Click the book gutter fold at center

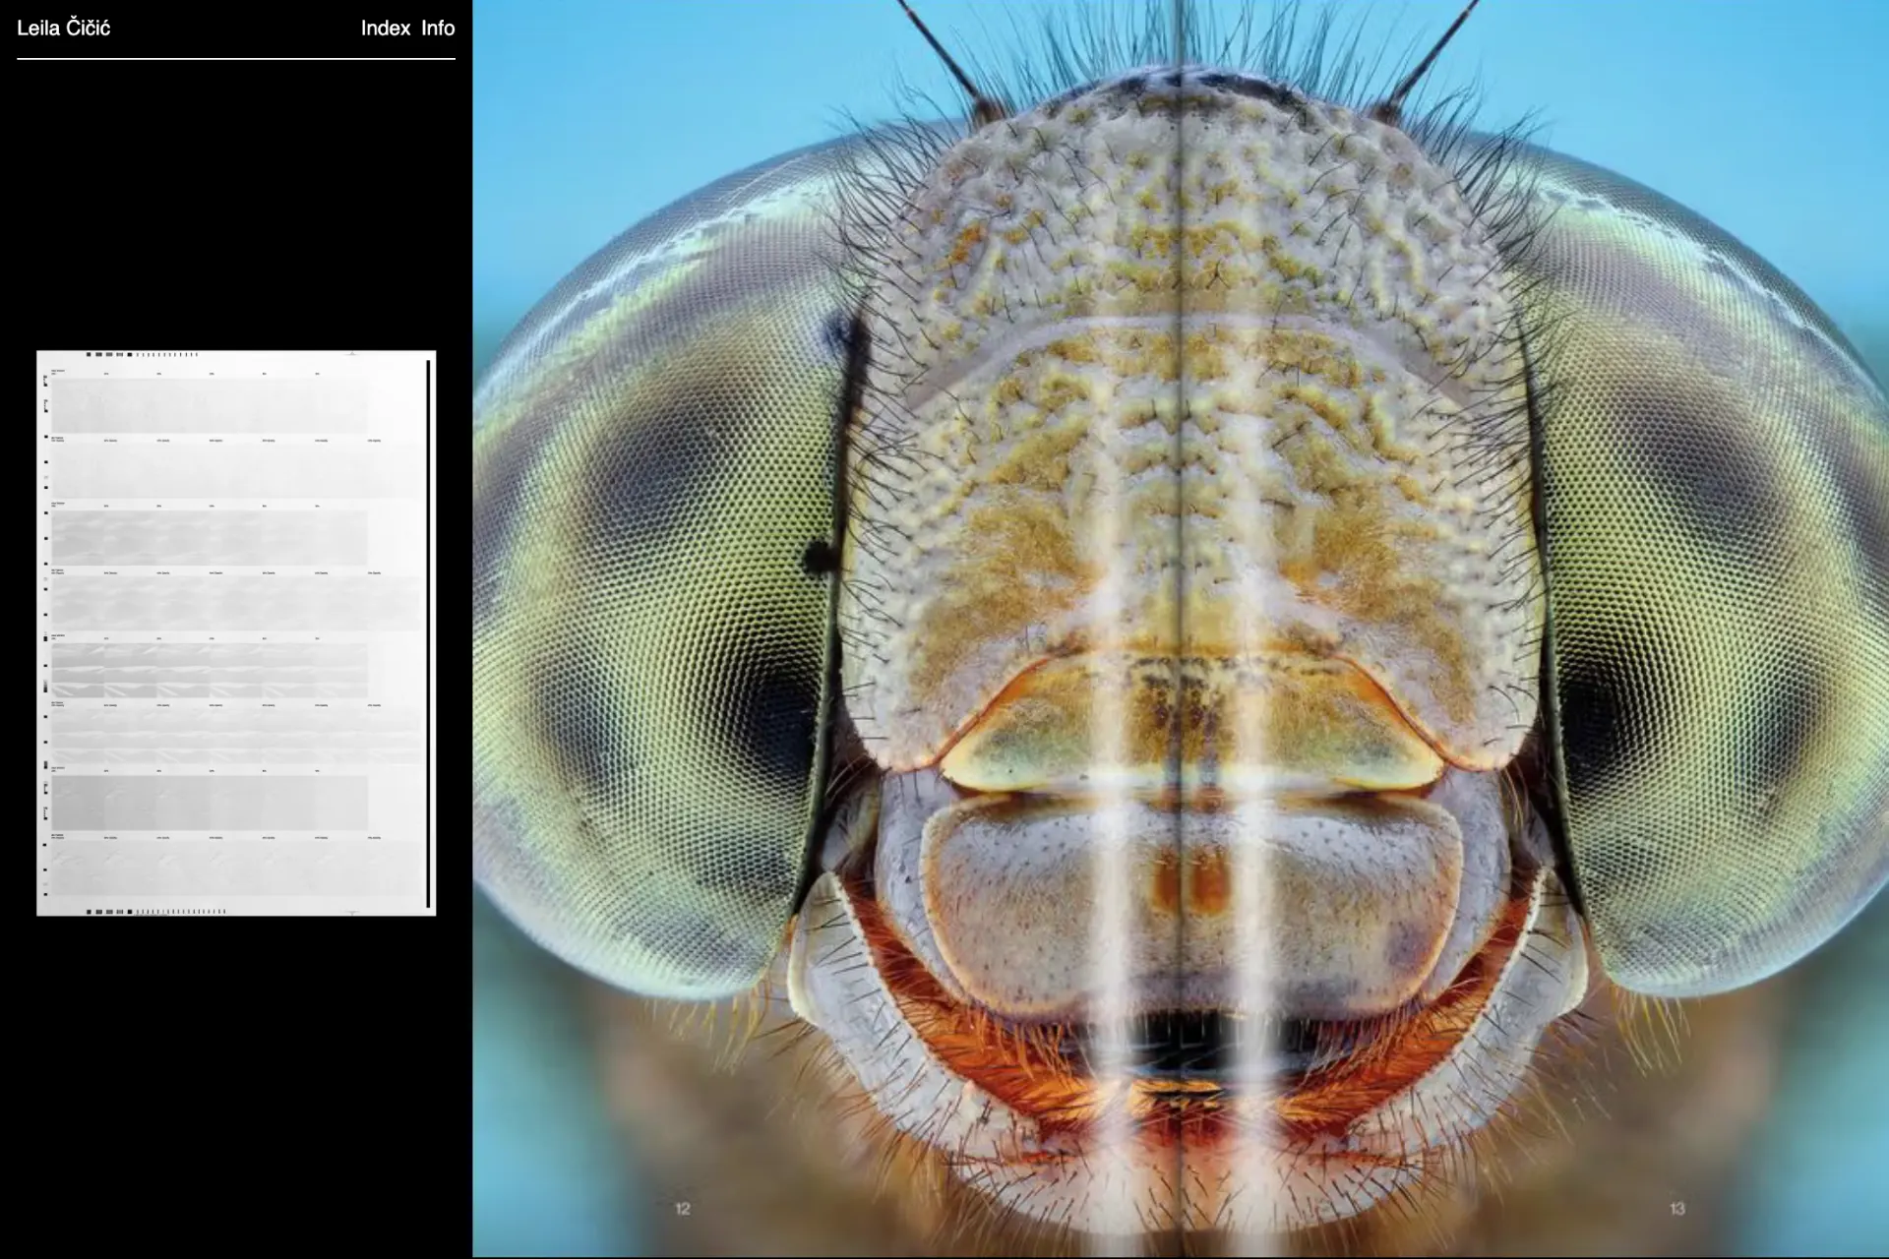coord(1180,492)
